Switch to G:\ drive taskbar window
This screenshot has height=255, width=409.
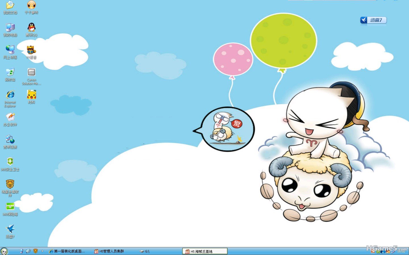pos(145,251)
